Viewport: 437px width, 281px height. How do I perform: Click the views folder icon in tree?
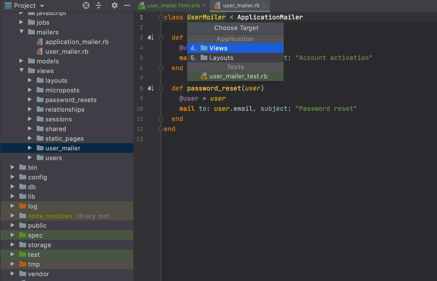tap(31, 71)
